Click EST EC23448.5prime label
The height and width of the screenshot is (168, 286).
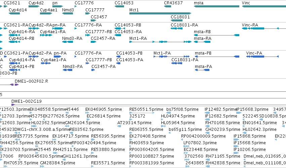(x=201, y=150)
